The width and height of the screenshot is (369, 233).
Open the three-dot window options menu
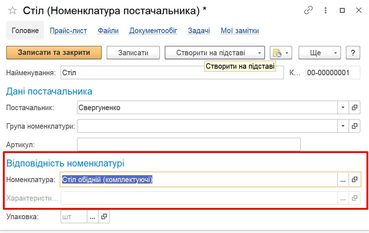(x=325, y=10)
